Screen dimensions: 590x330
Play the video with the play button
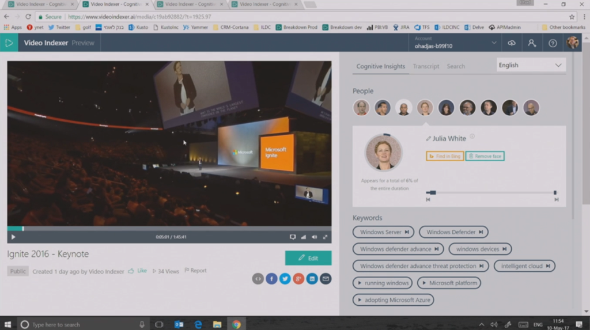[x=13, y=237]
